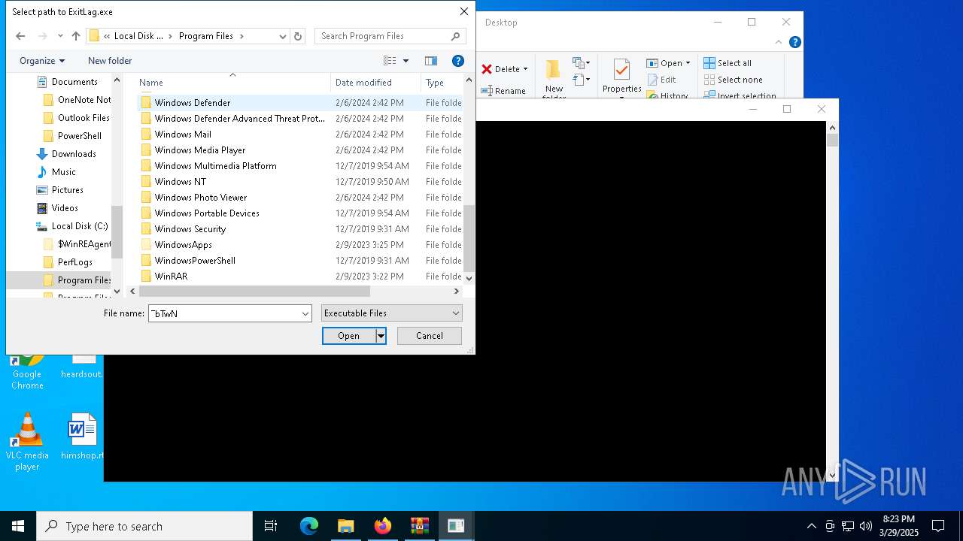Click Select none in Explorer ribbon

click(x=734, y=80)
